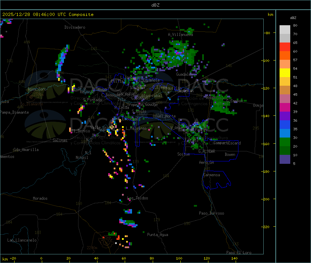Image resolution: width=311 pixels, height=263 pixels.
Task: Click the Paso_El_Loro place label
Action: (x=239, y=253)
